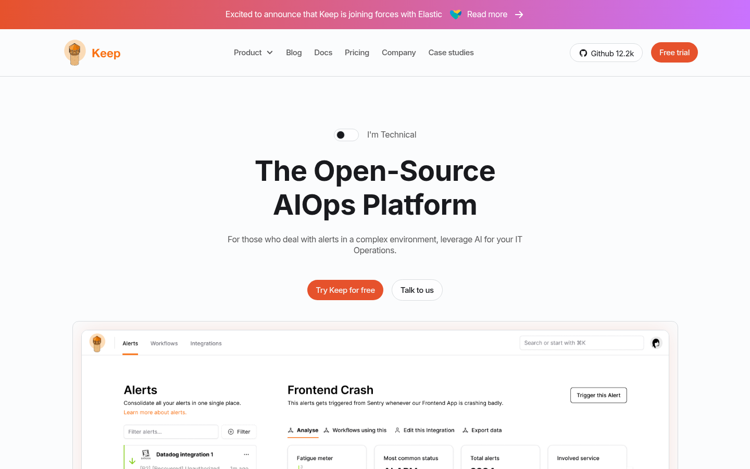Click the GitHub octocat icon
The height and width of the screenshot is (469, 750).
point(583,53)
